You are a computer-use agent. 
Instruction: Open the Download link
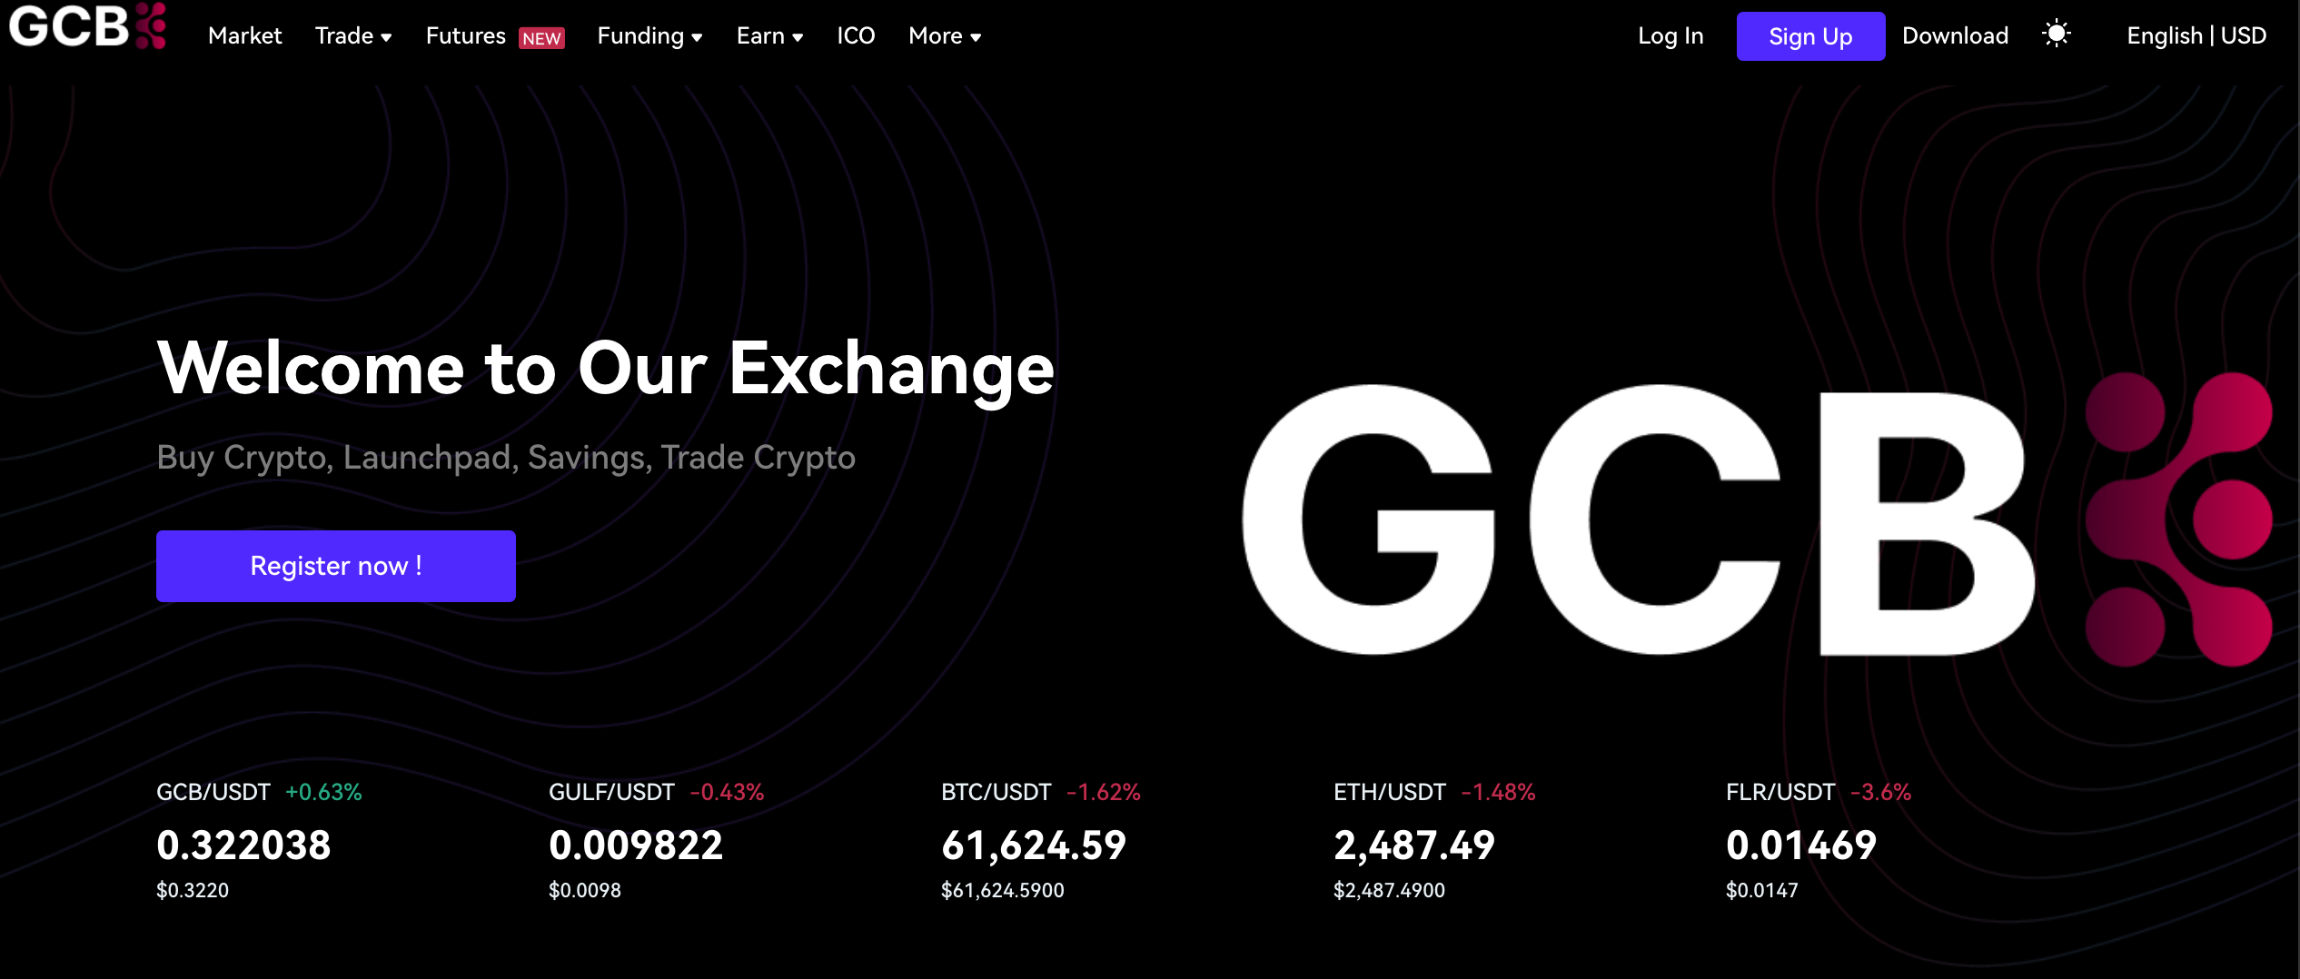(x=1955, y=36)
